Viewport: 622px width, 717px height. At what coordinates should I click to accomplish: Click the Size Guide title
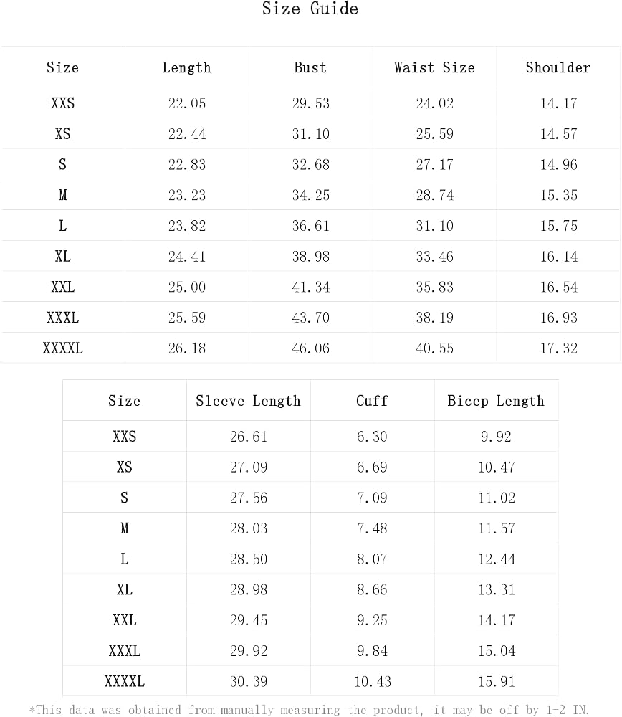(x=310, y=9)
